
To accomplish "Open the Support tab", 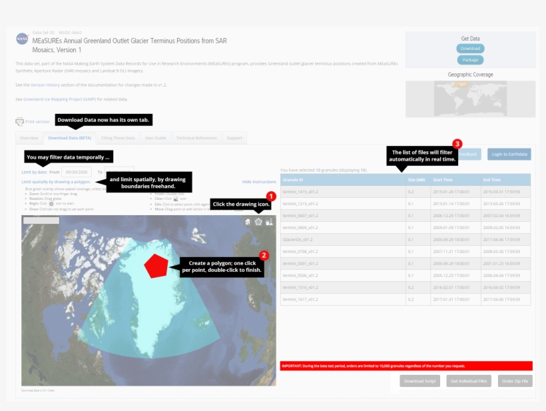I will coord(234,138).
